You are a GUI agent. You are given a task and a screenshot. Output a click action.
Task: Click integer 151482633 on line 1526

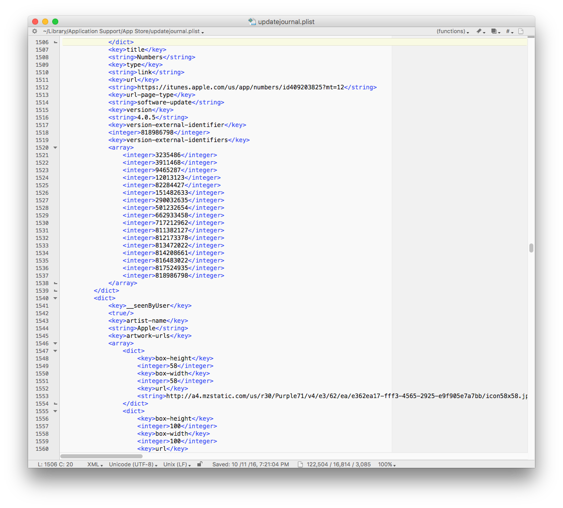172,193
